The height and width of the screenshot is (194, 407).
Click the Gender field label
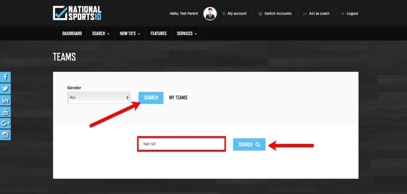click(x=74, y=88)
